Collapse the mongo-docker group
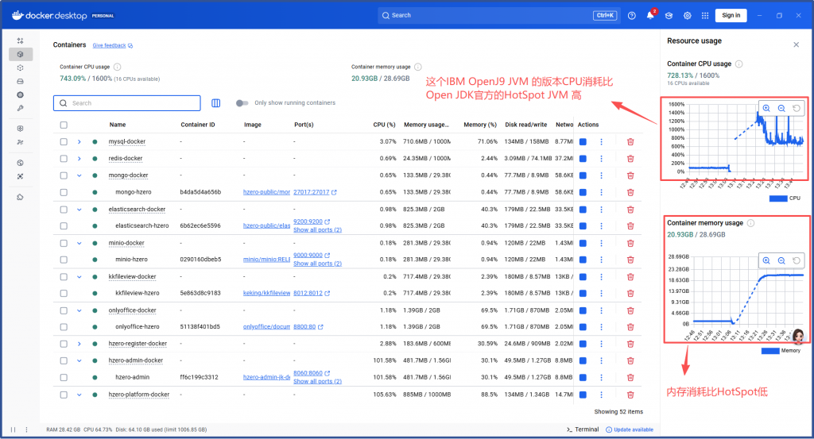 79,175
